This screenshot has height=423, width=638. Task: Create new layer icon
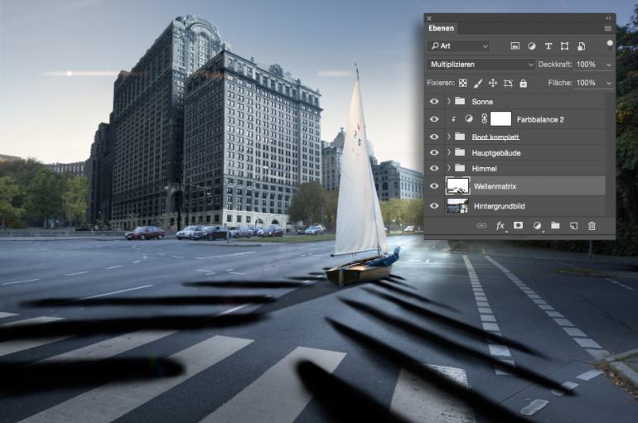[573, 225]
